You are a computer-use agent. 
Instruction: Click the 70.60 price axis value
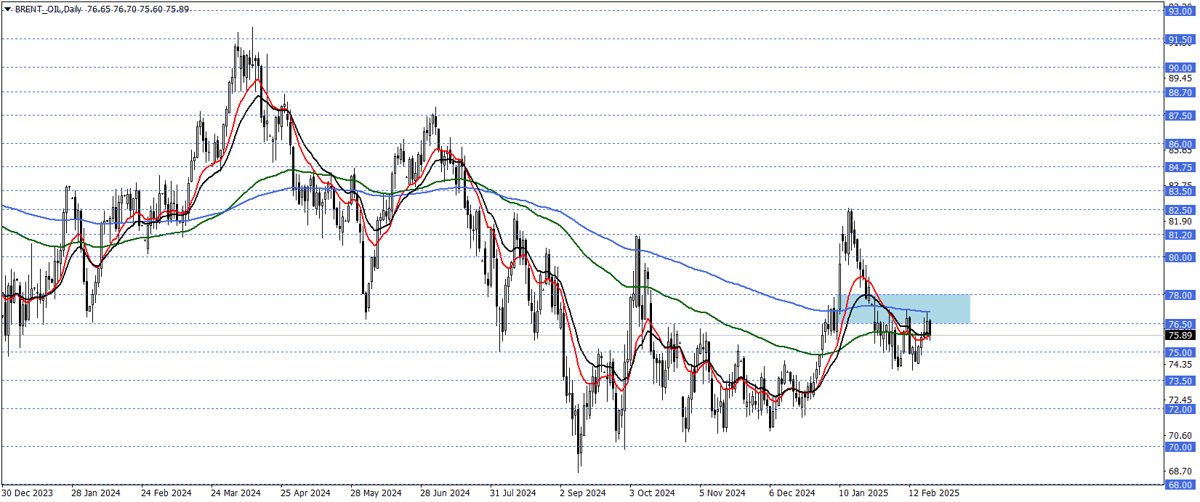1180,435
